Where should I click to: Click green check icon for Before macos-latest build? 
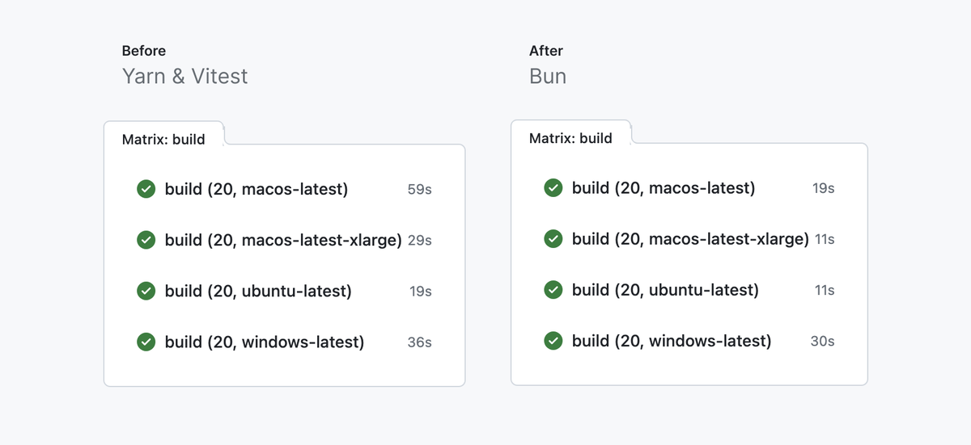tap(146, 190)
